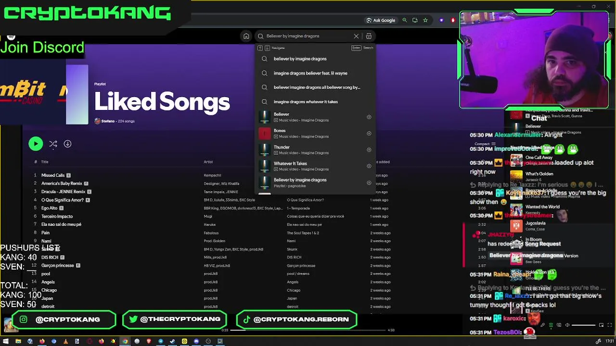Screen dimensions: 616x346
Task: Sort tracks by the Artist column header
Action: (208, 162)
